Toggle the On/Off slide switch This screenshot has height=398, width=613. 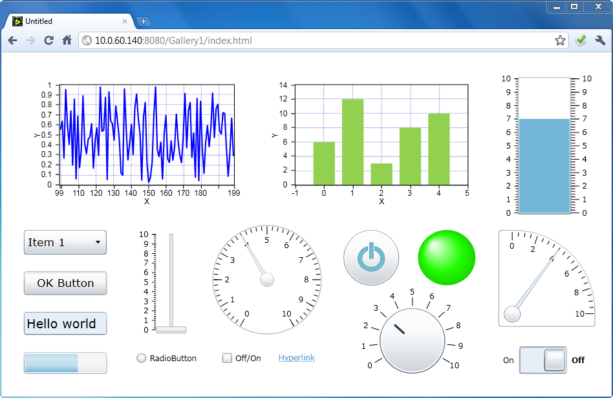coord(543,360)
